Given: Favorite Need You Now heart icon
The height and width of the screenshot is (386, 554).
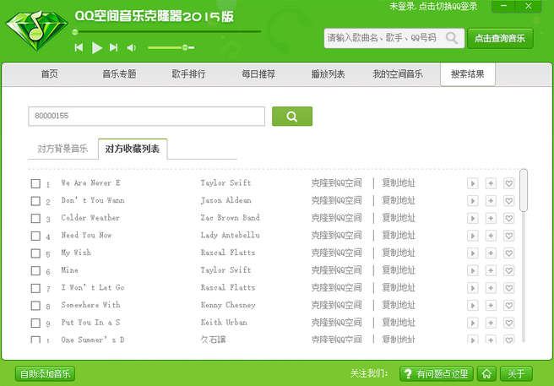Looking at the screenshot, I should [x=508, y=236].
